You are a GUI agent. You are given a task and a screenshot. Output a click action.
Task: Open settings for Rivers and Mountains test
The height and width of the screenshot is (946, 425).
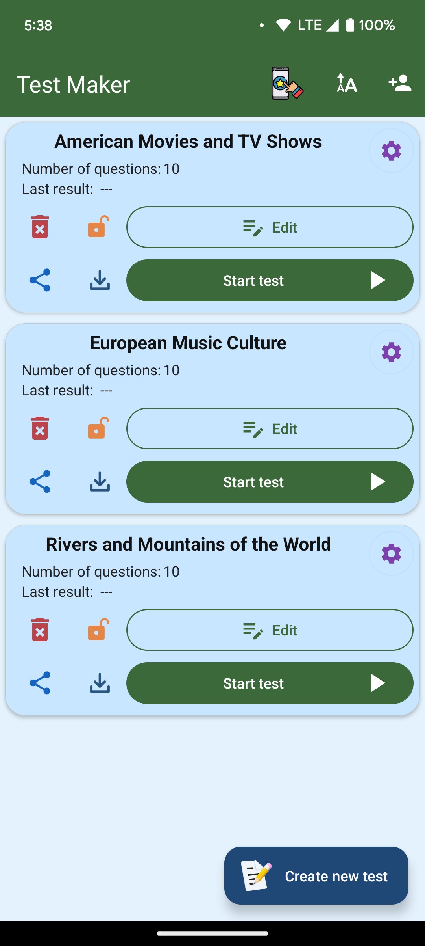(x=391, y=553)
